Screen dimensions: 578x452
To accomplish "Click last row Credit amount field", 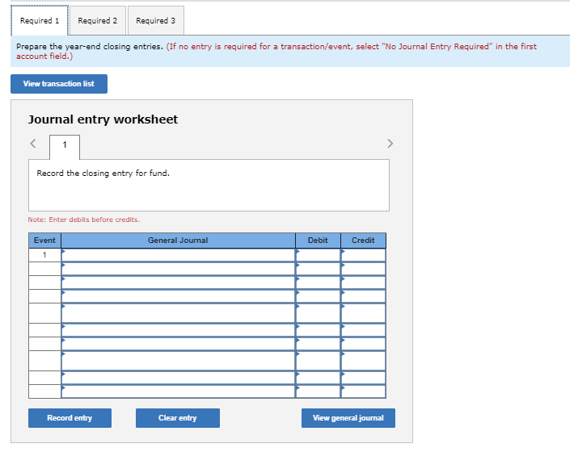I will [363, 391].
